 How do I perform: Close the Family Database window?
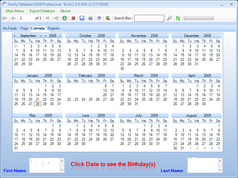point(231,4)
